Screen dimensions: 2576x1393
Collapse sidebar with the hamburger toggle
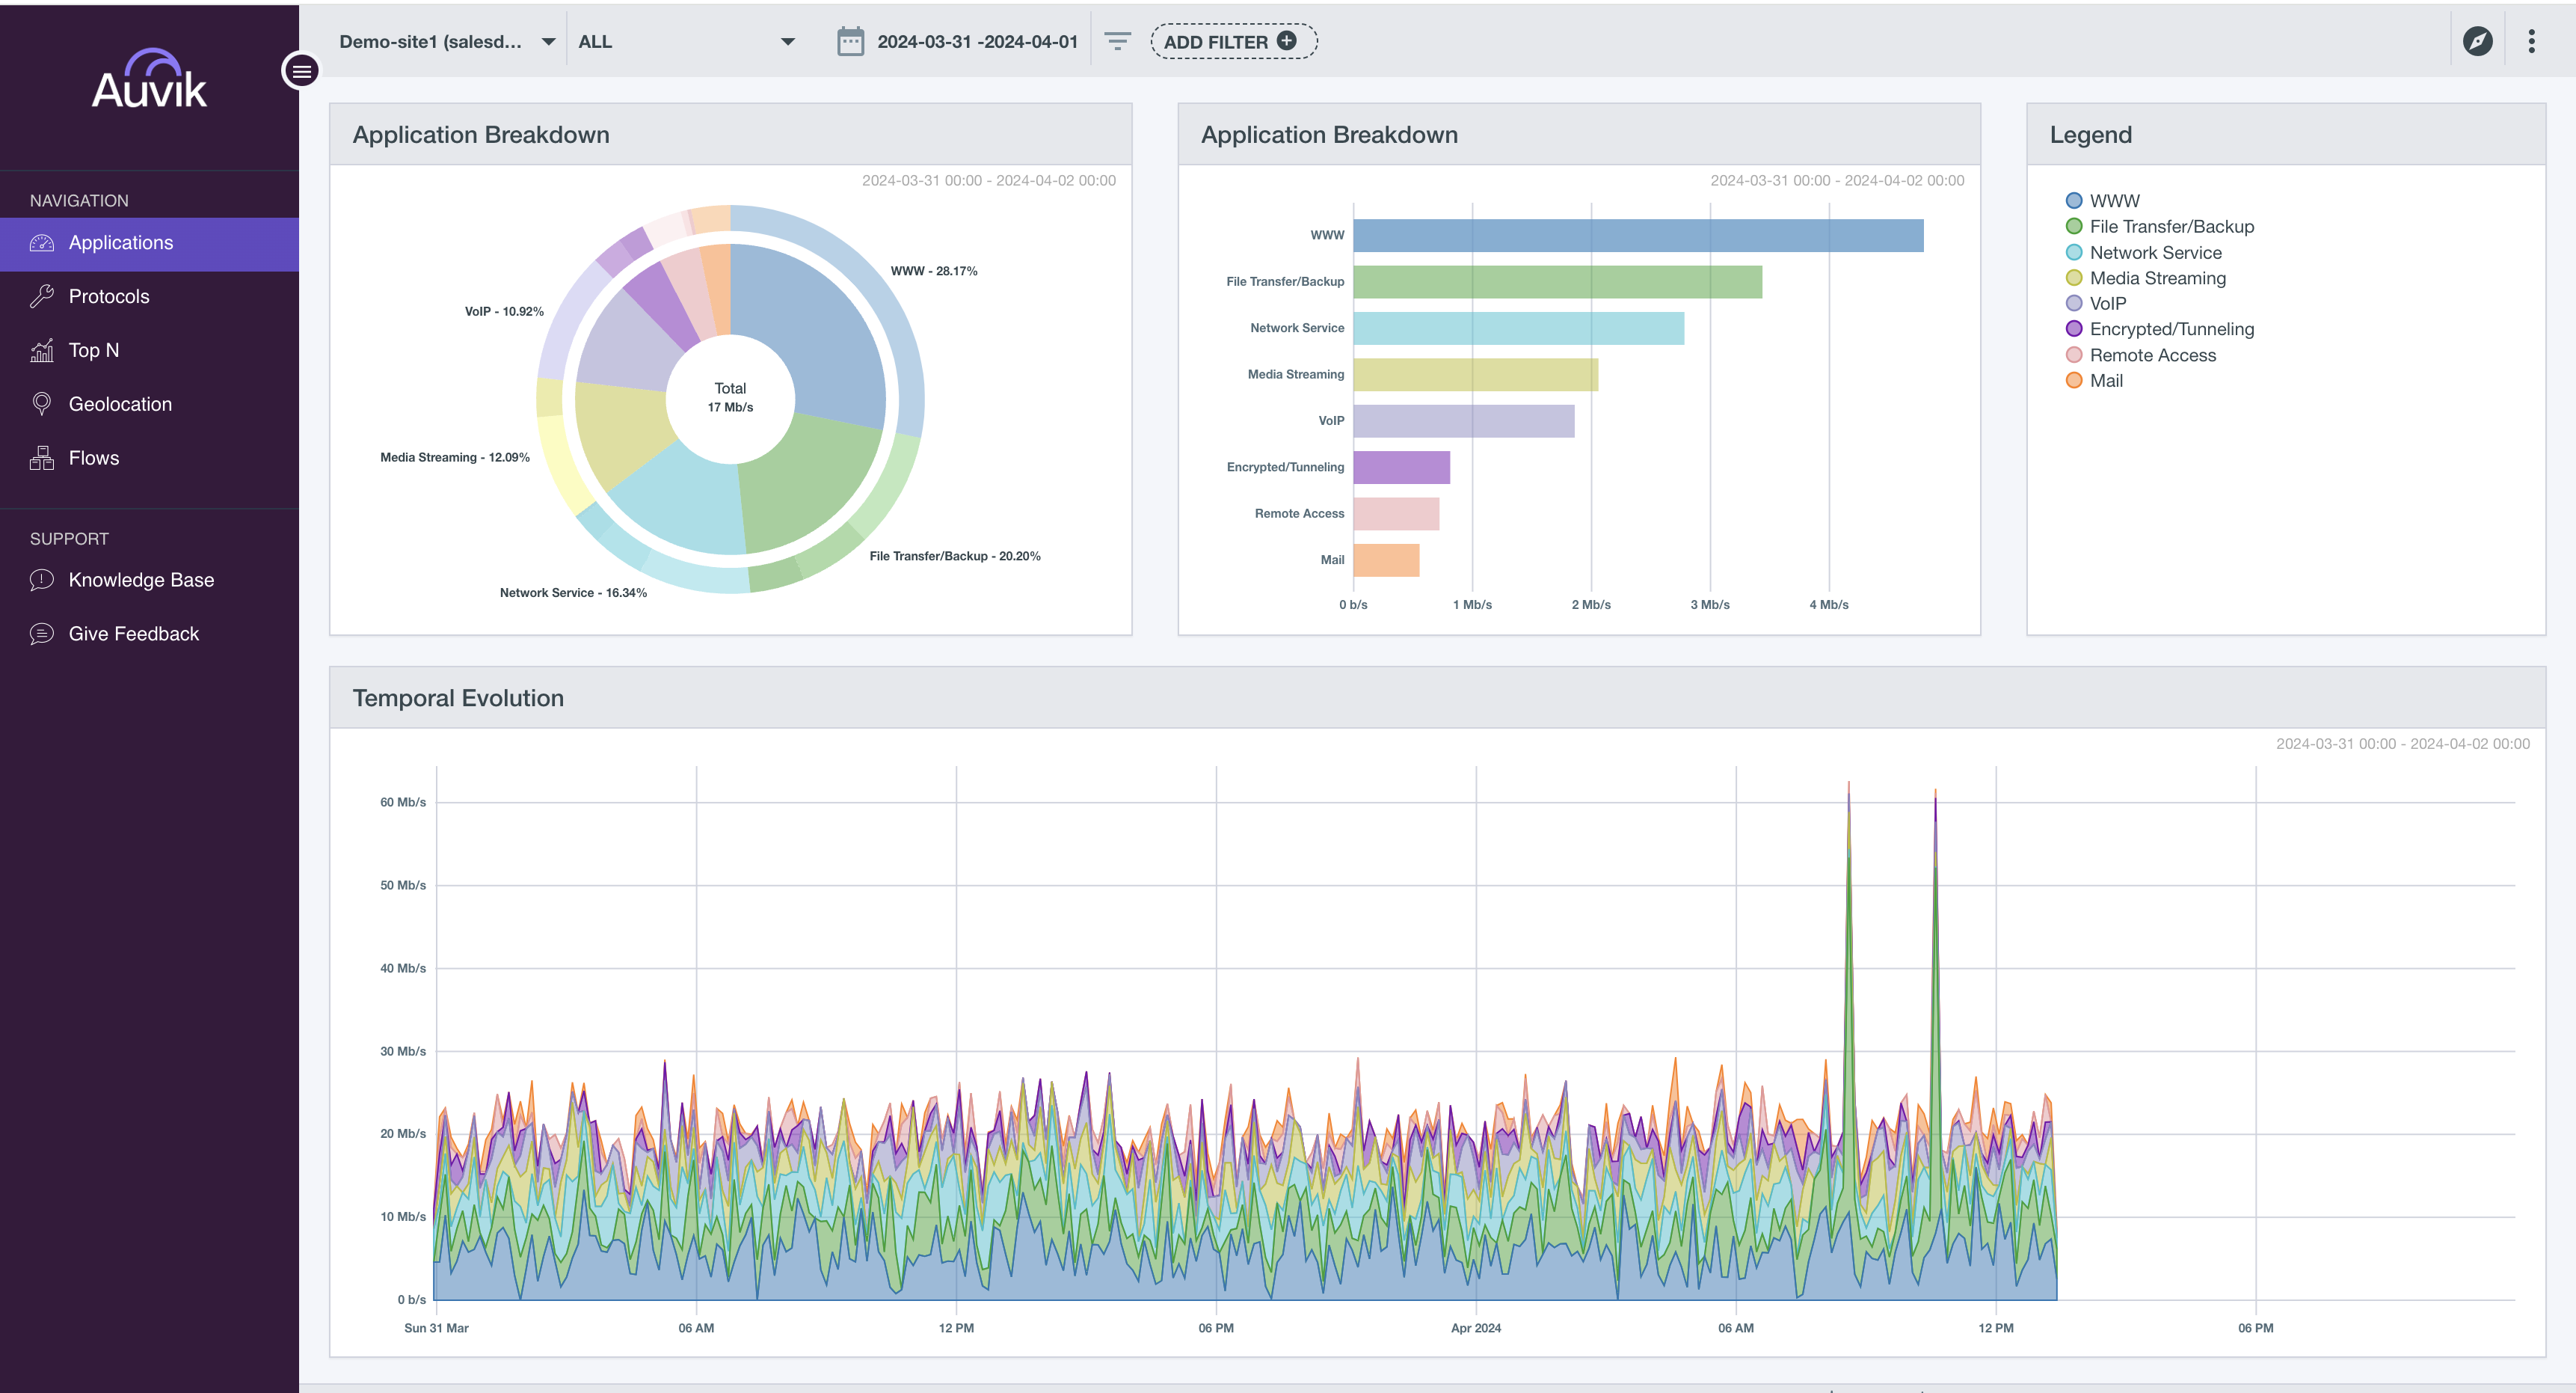tap(301, 71)
